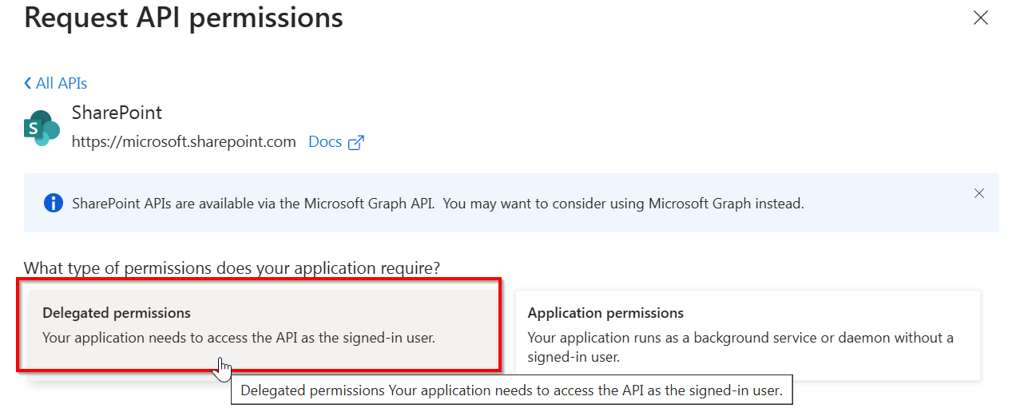
Task: Go back to All APIs
Action: (61, 83)
